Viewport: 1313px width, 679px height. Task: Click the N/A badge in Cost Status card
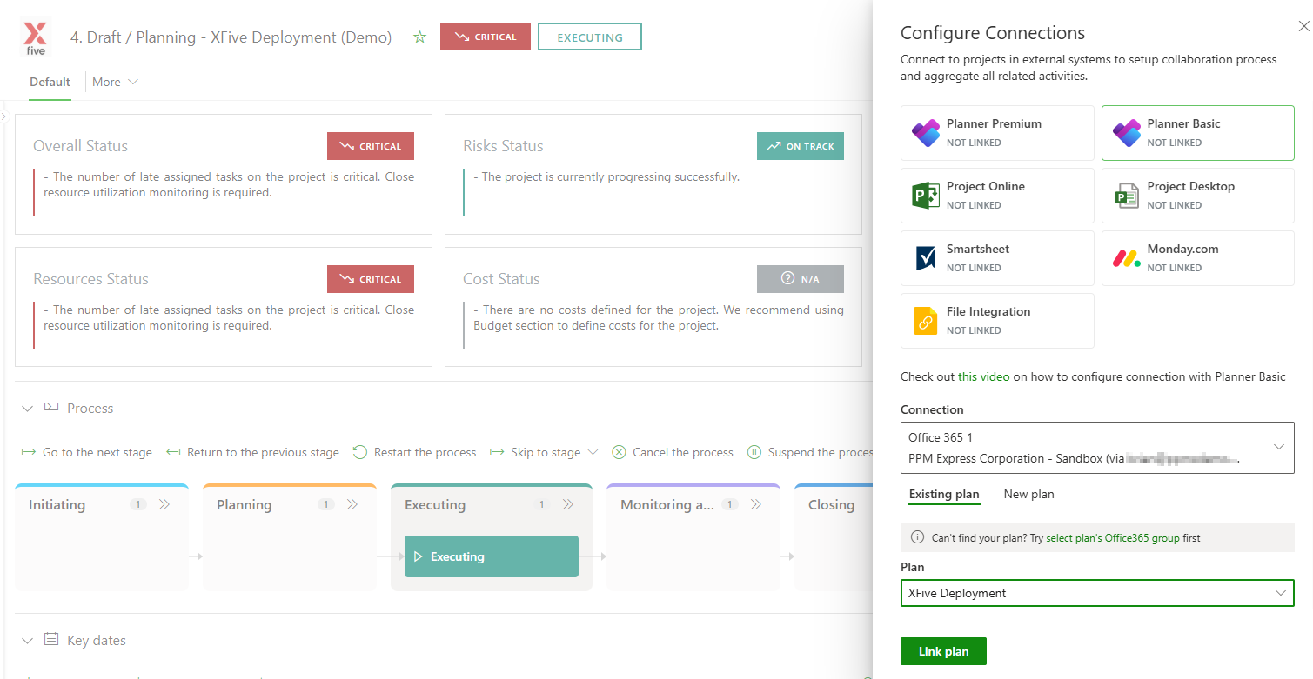click(x=801, y=279)
